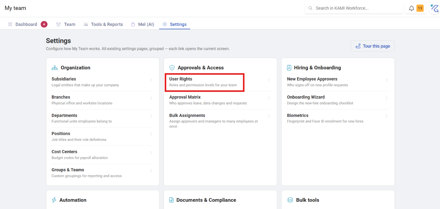Switch to the Dashboard tab

tap(28, 24)
